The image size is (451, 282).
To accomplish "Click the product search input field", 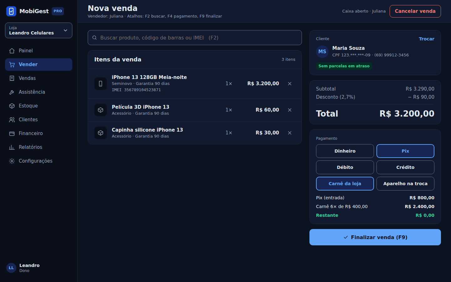I will click(x=195, y=38).
